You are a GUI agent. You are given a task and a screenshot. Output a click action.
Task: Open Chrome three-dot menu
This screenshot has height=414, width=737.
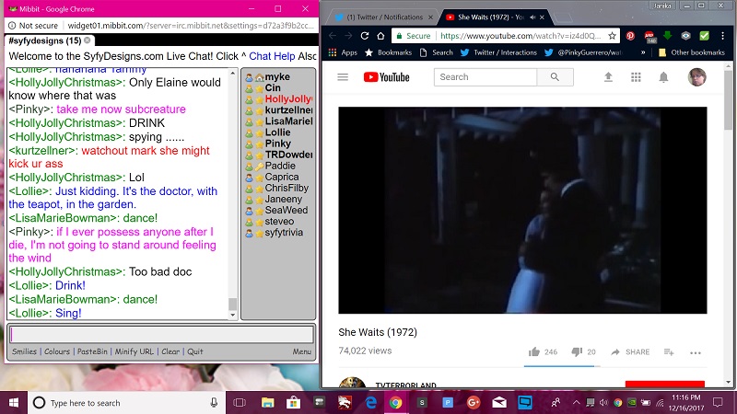722,36
